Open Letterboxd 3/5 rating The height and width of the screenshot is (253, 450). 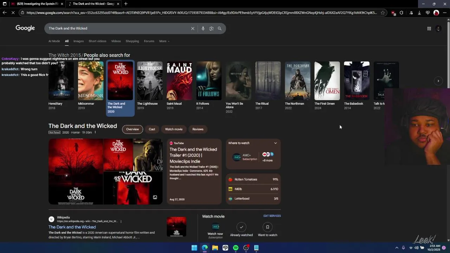(x=253, y=199)
